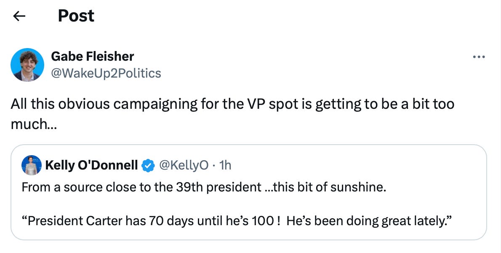Click Kelly O'Donnell's small profile avatar
The image size is (501, 253).
[x=32, y=165]
